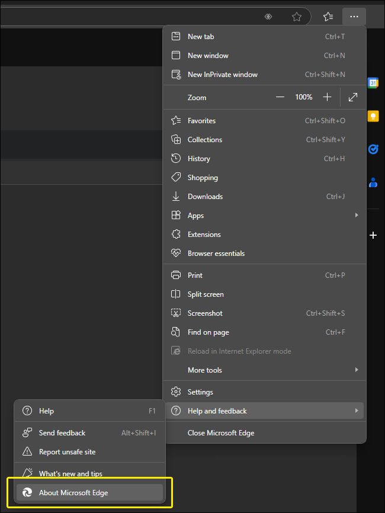Viewport: 385px width, 513px height.
Task: Open the Favorites list icon
Action: point(328,16)
